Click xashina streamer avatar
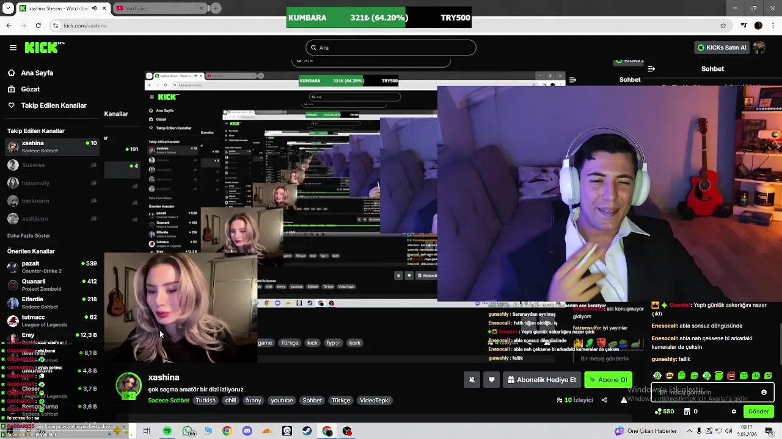 pyautogui.click(x=129, y=385)
